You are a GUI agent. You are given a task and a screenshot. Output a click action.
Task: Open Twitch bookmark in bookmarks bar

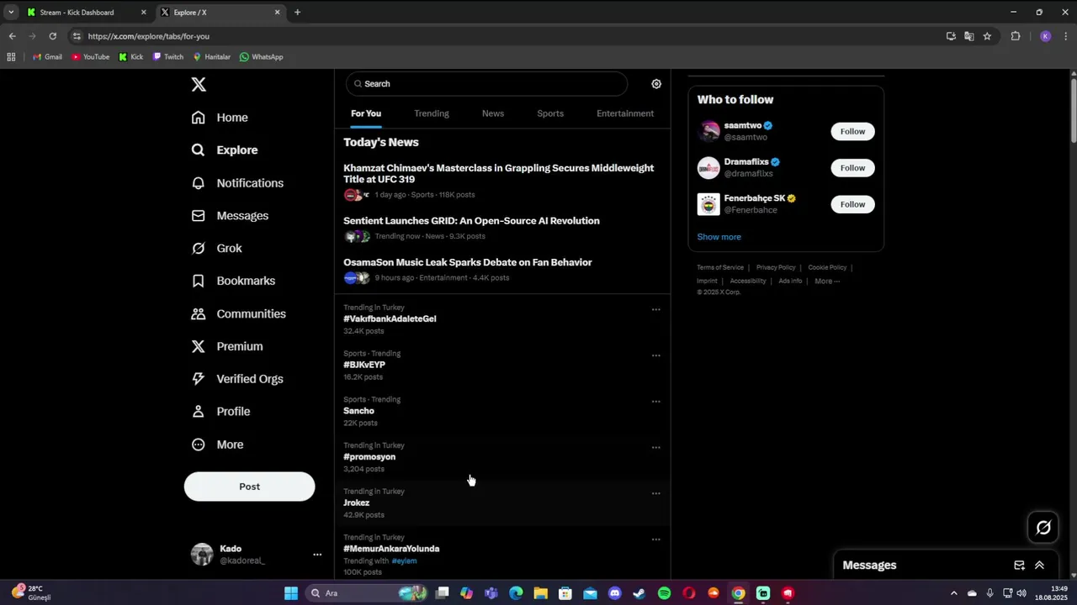click(167, 57)
